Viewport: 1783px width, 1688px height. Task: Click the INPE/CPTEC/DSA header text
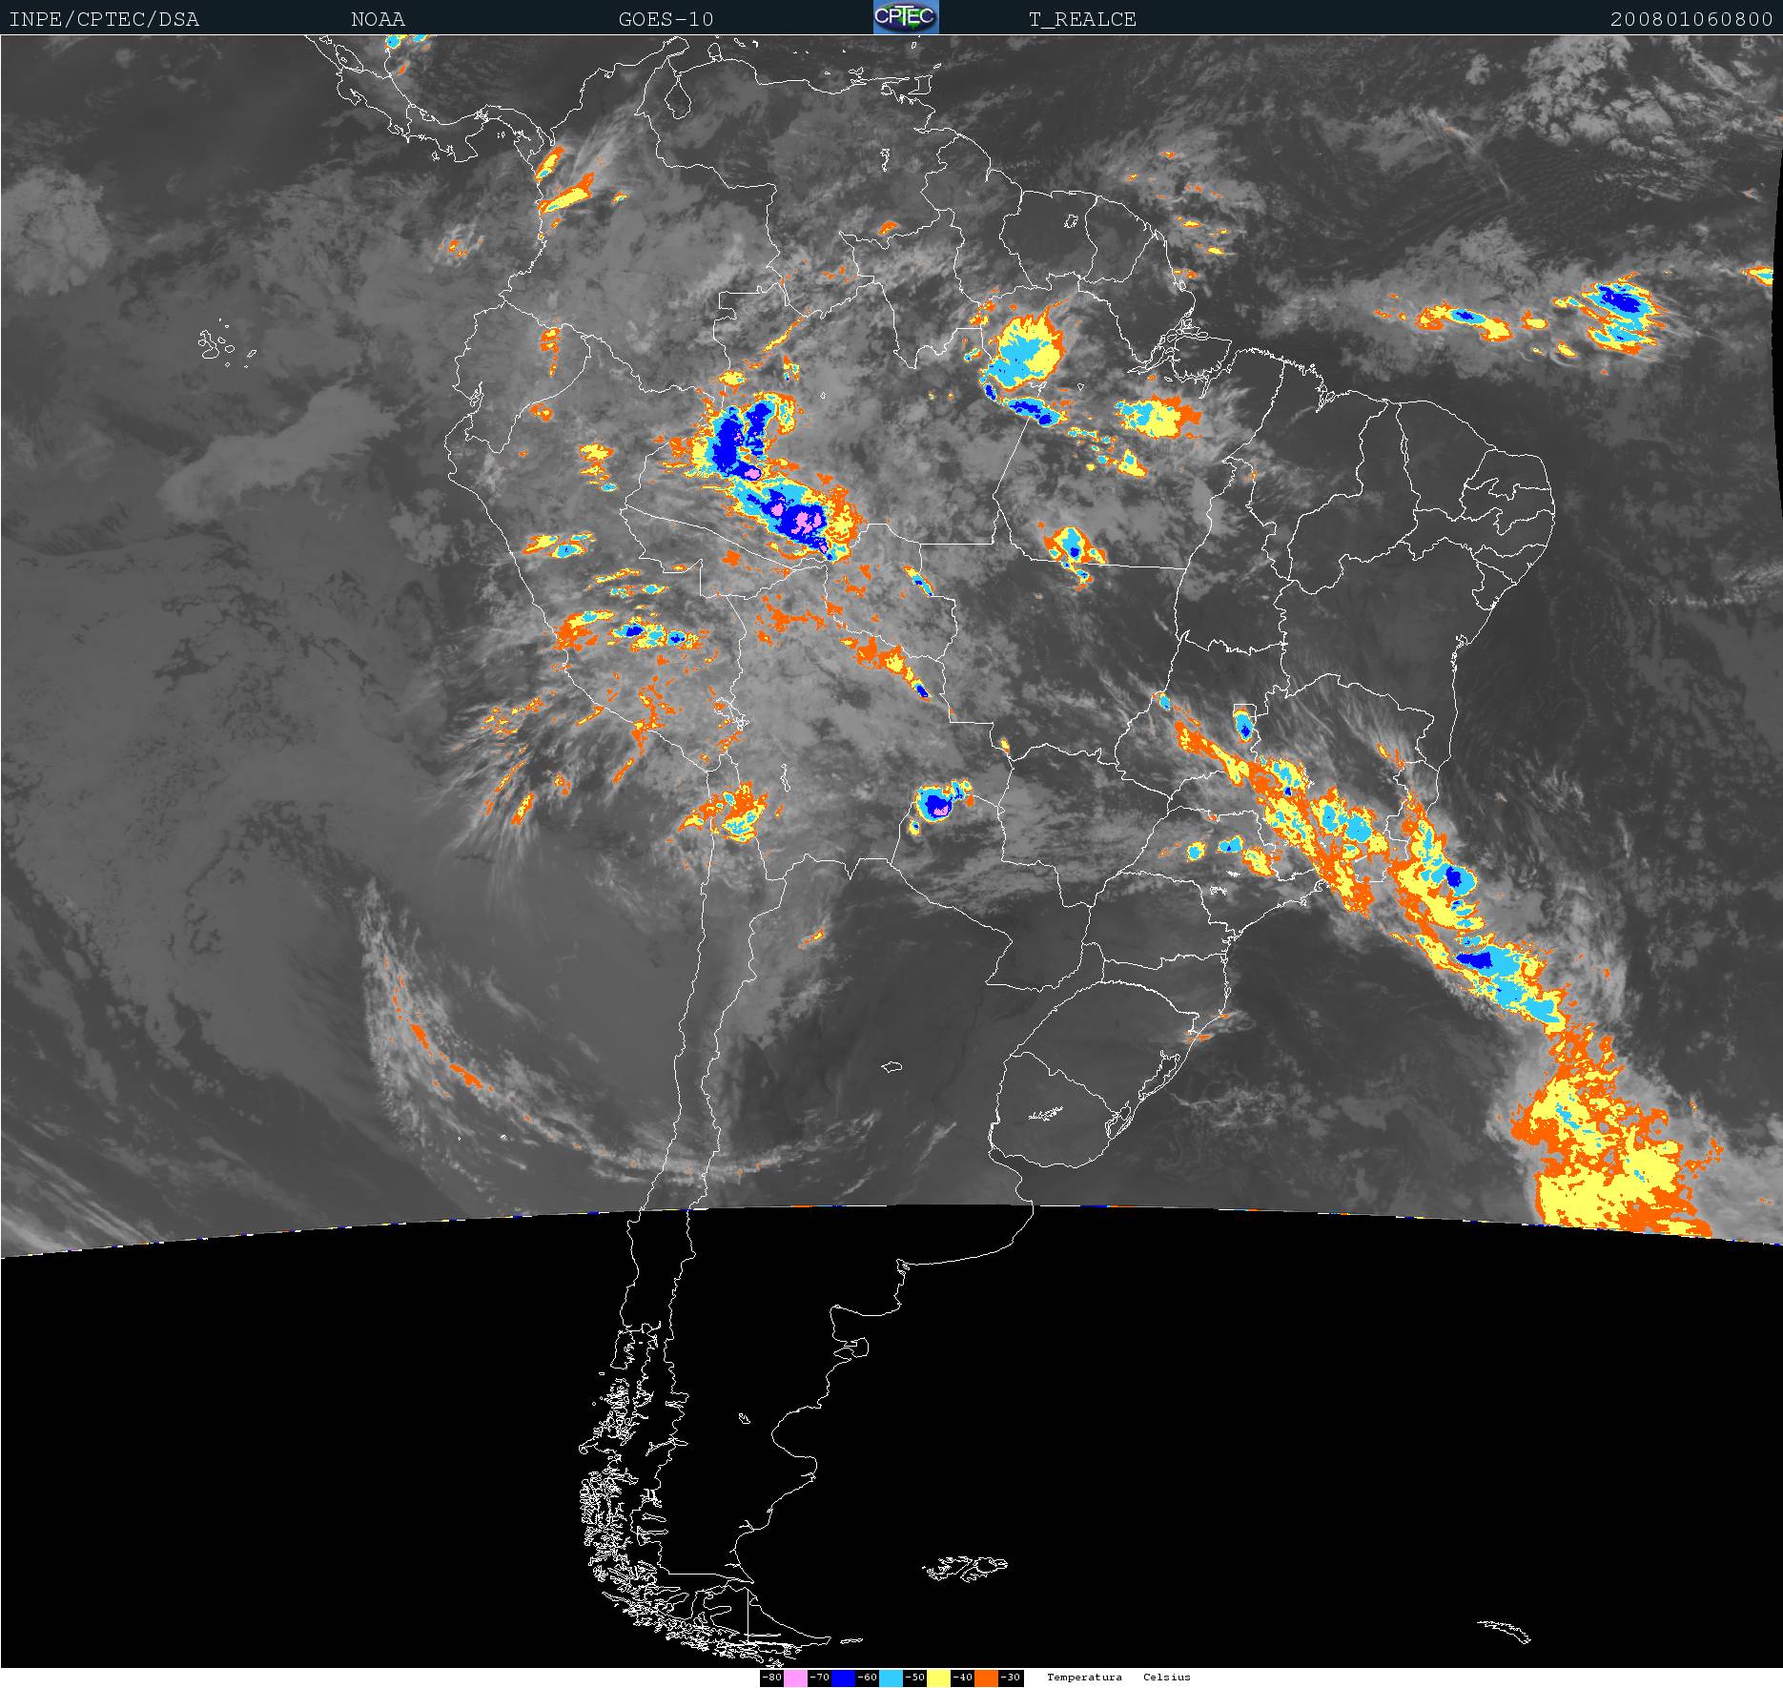[104, 19]
